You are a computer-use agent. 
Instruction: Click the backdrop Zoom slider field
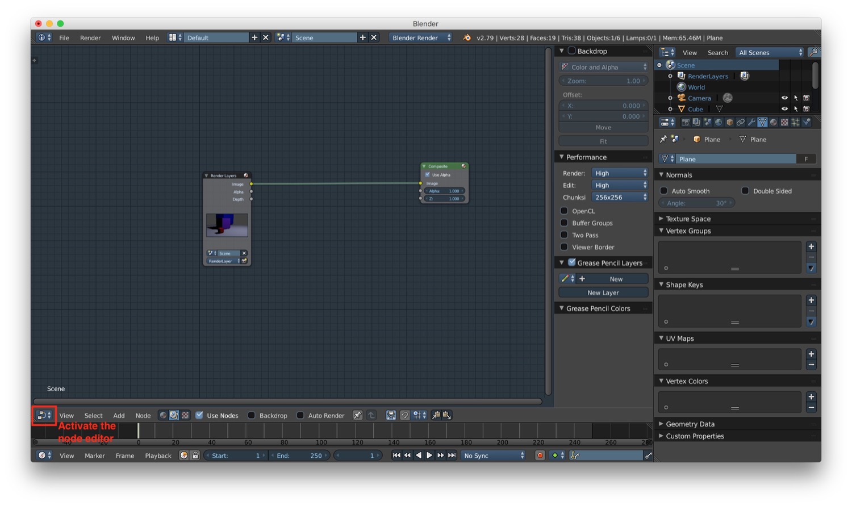click(603, 81)
